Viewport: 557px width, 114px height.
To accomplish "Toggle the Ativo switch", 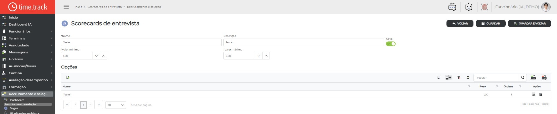I will pyautogui.click(x=391, y=44).
